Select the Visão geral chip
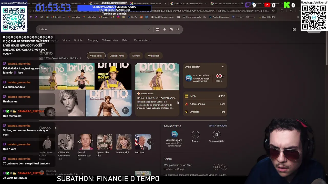This screenshot has width=328, height=184. point(96,56)
